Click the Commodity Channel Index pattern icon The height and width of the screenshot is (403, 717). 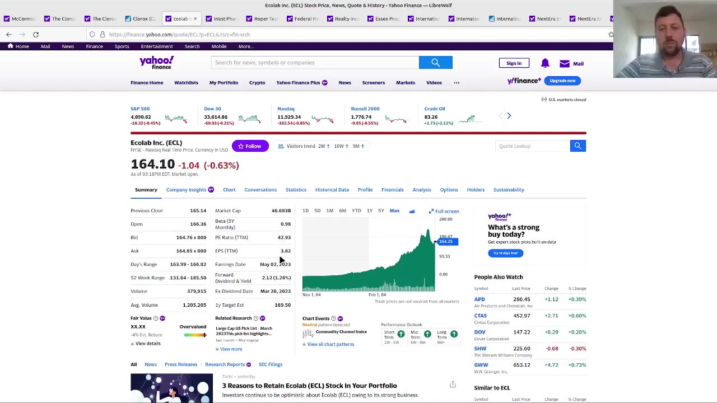[x=308, y=334]
